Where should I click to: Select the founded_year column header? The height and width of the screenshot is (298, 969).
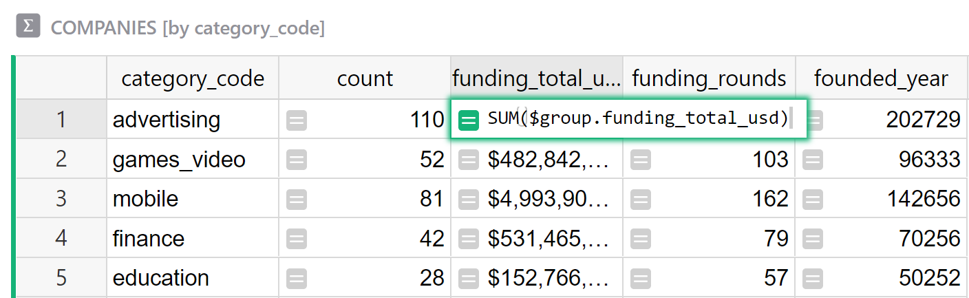[881, 78]
